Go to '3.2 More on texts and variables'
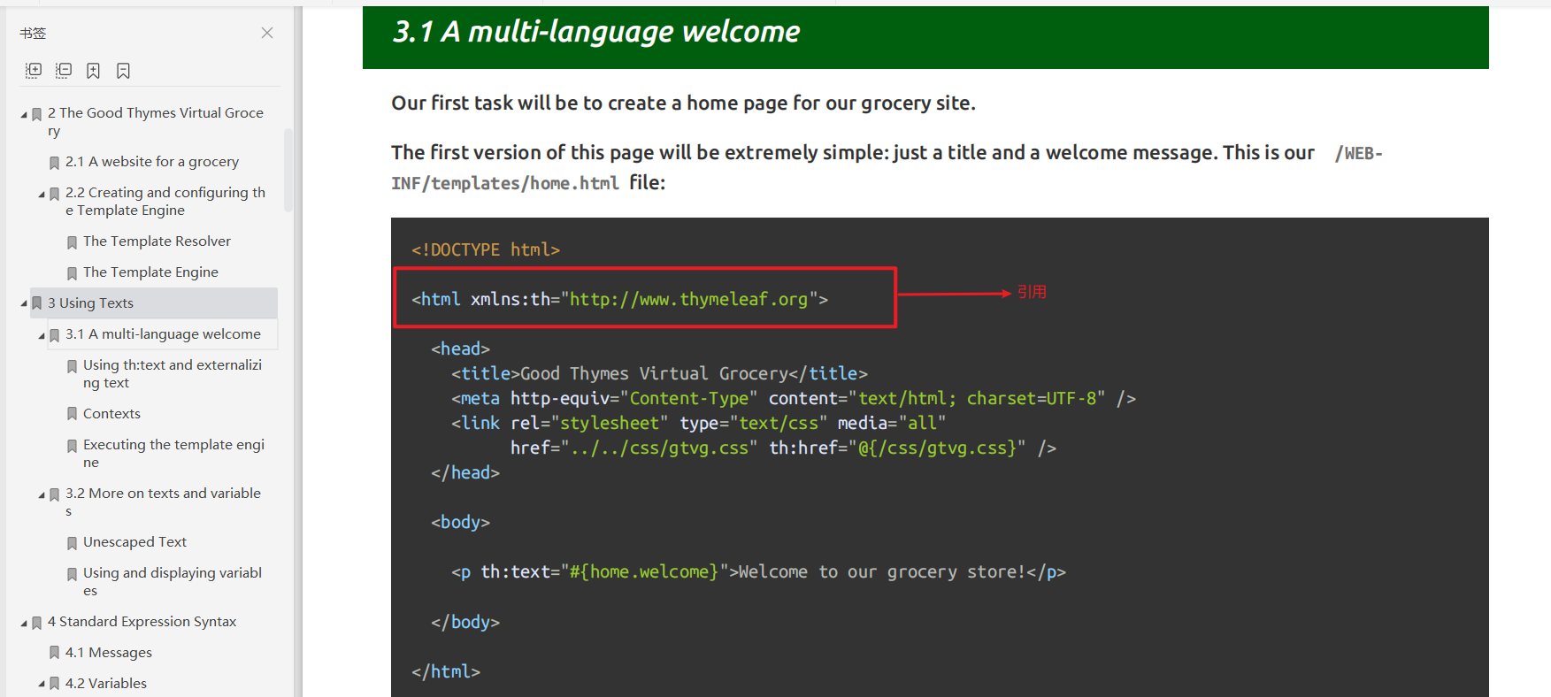 [164, 502]
